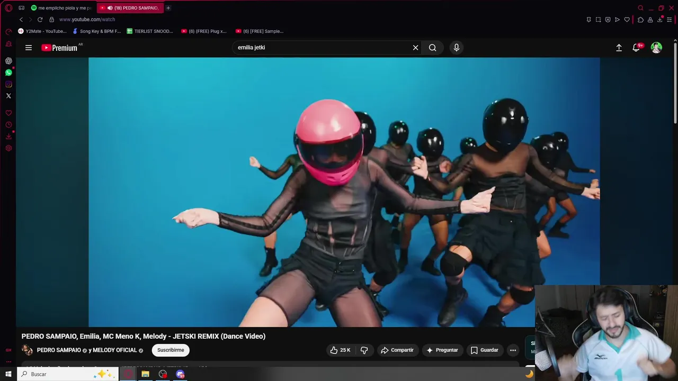This screenshot has height=381, width=678.
Task: Open PEDRO SAMPAIO channel avatar
Action: coord(27,350)
